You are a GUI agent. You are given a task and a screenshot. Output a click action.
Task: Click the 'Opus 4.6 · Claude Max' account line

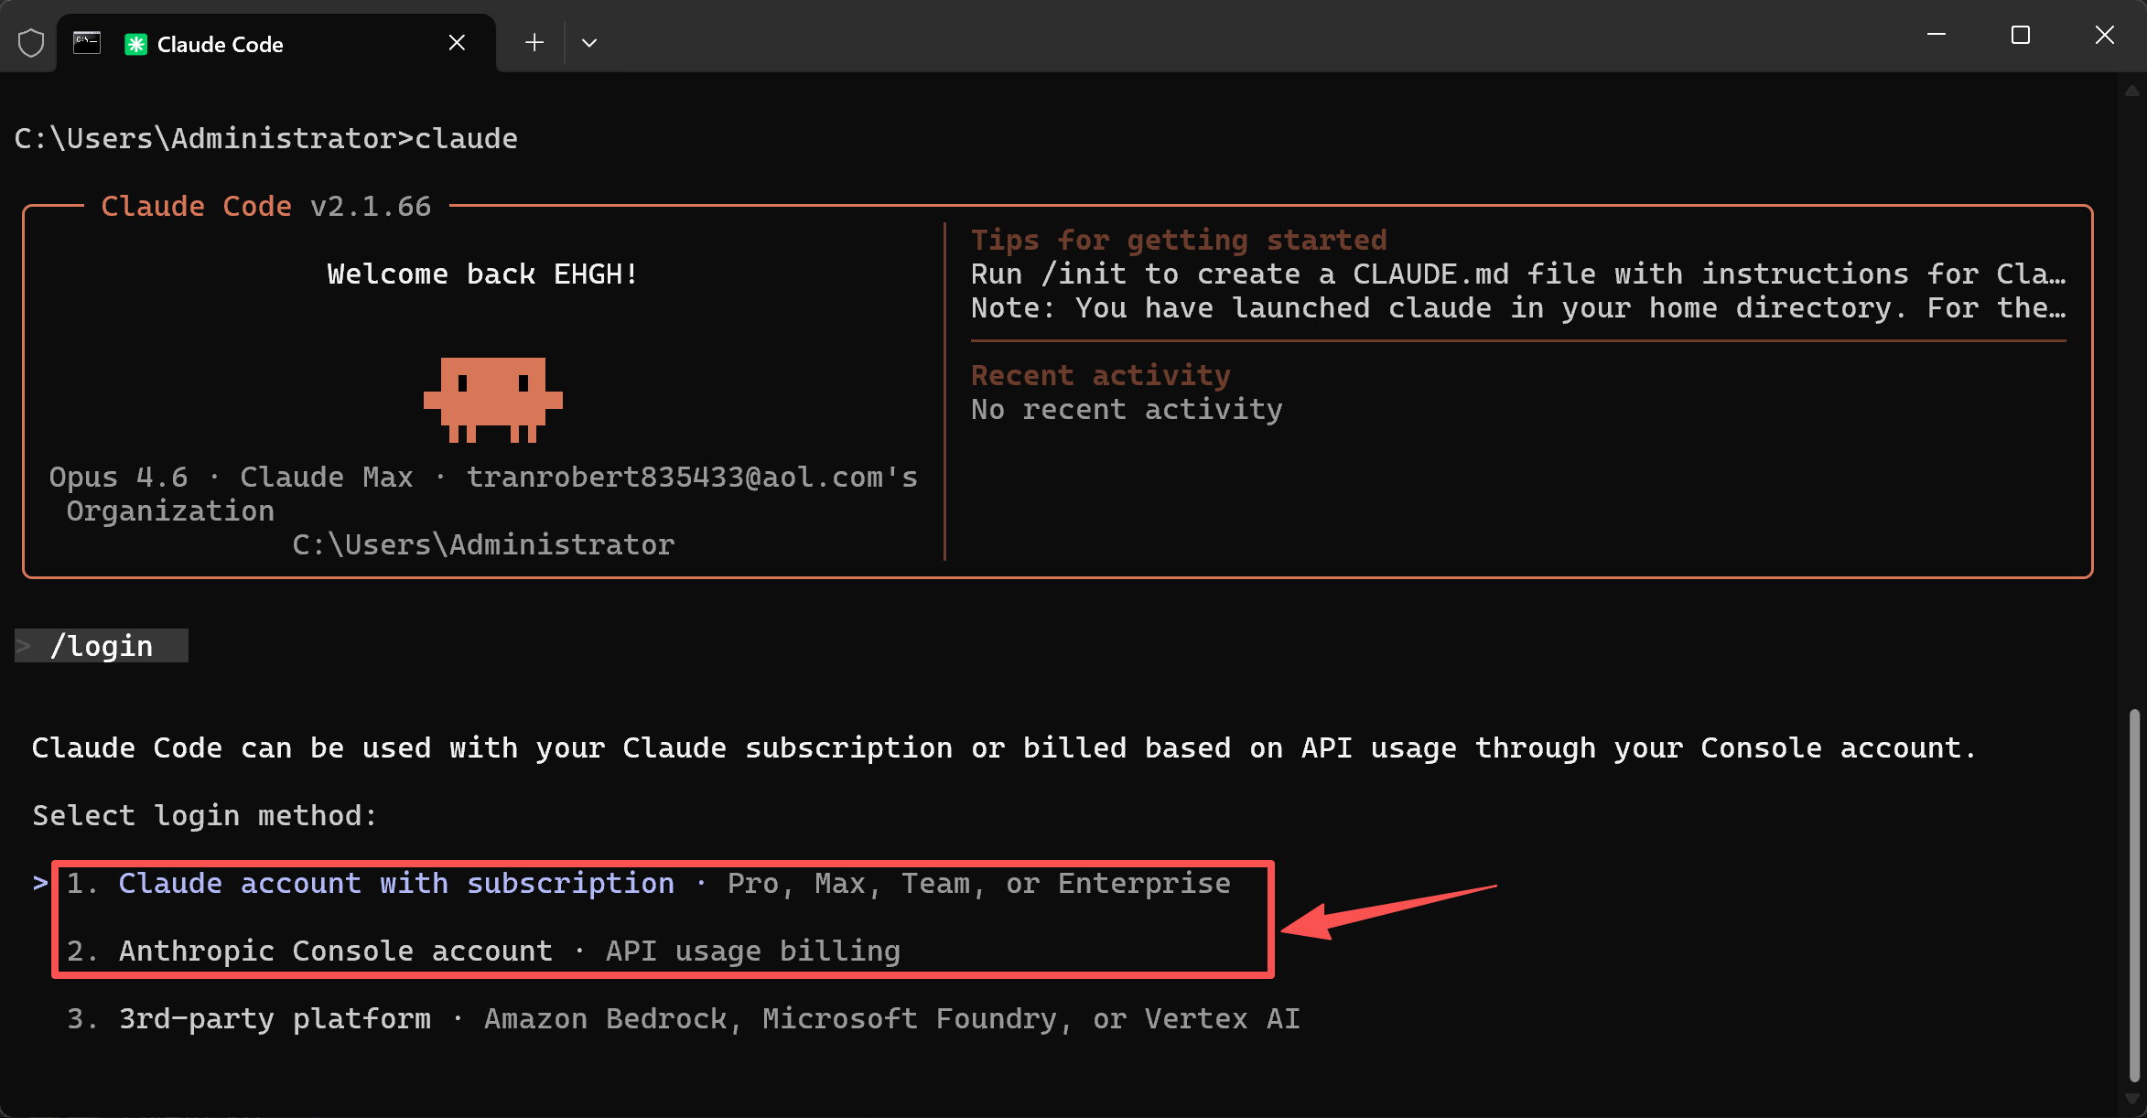click(483, 478)
